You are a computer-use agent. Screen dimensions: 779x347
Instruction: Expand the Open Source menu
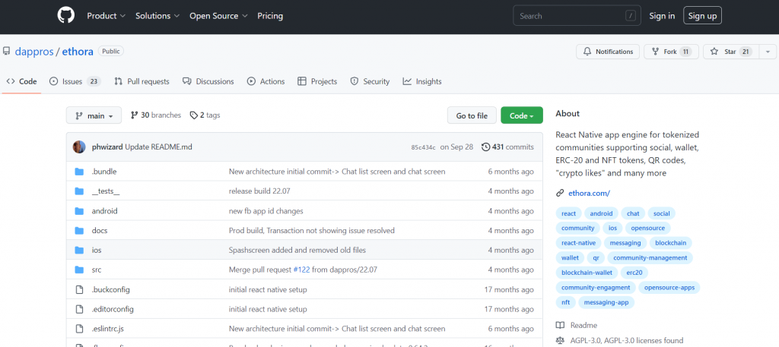(218, 16)
